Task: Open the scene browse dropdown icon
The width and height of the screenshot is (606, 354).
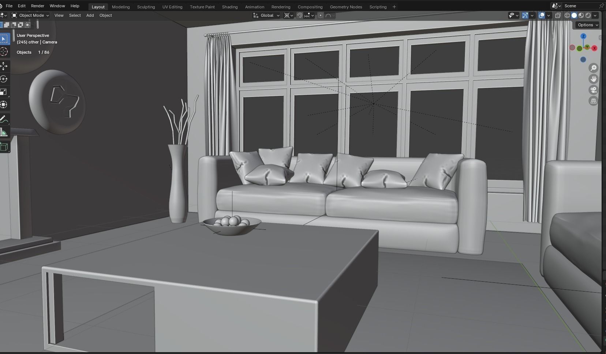Action: coord(556,6)
